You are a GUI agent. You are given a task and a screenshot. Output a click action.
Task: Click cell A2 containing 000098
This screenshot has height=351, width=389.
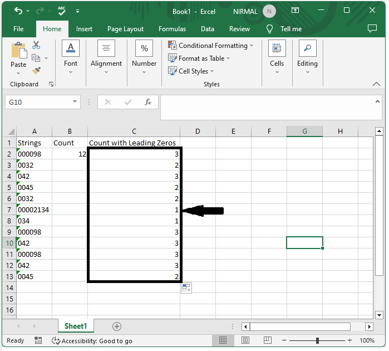[x=35, y=154]
